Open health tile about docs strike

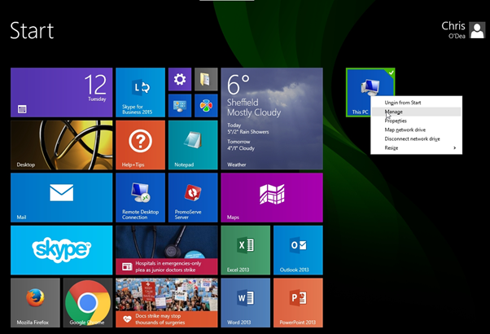coord(167,303)
